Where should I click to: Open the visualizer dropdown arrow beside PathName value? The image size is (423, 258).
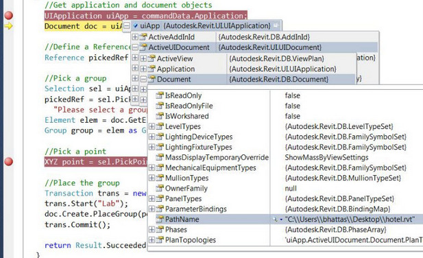(x=281, y=220)
